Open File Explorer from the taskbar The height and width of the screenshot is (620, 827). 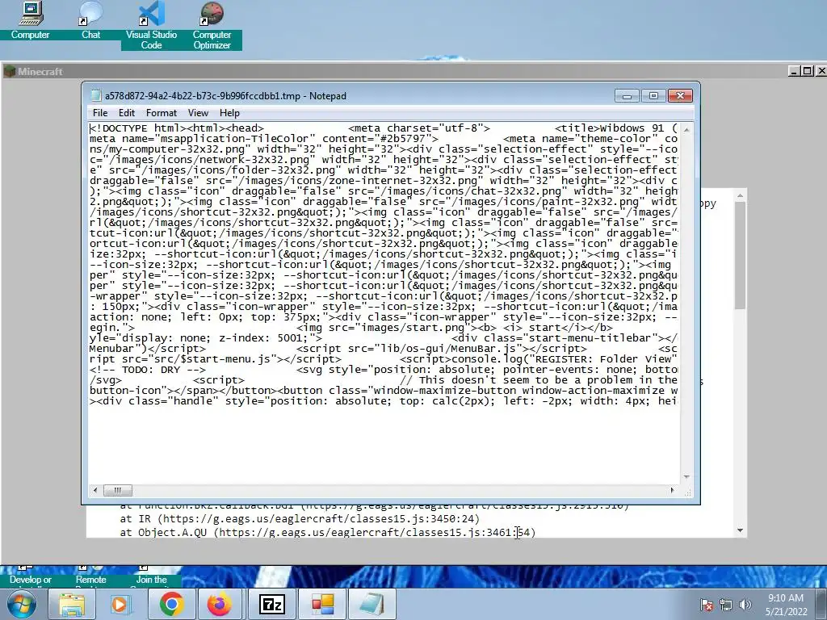pyautogui.click(x=72, y=604)
